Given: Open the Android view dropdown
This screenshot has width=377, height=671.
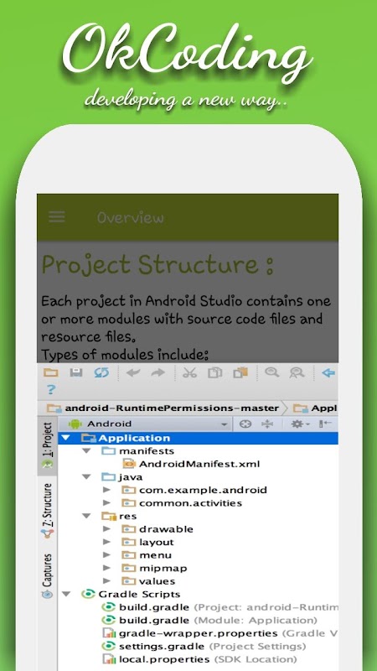Looking at the screenshot, I should pyautogui.click(x=145, y=424).
